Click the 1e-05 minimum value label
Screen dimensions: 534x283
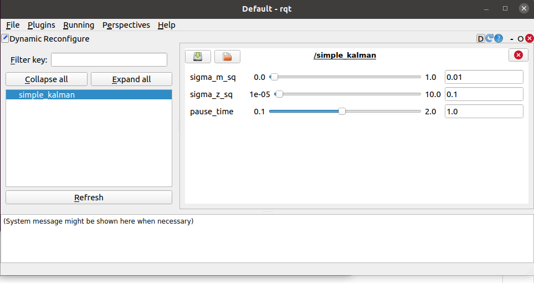coord(259,94)
